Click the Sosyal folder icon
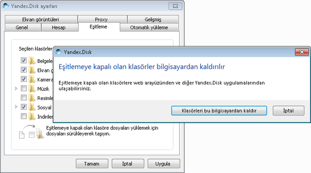 coord(32,107)
